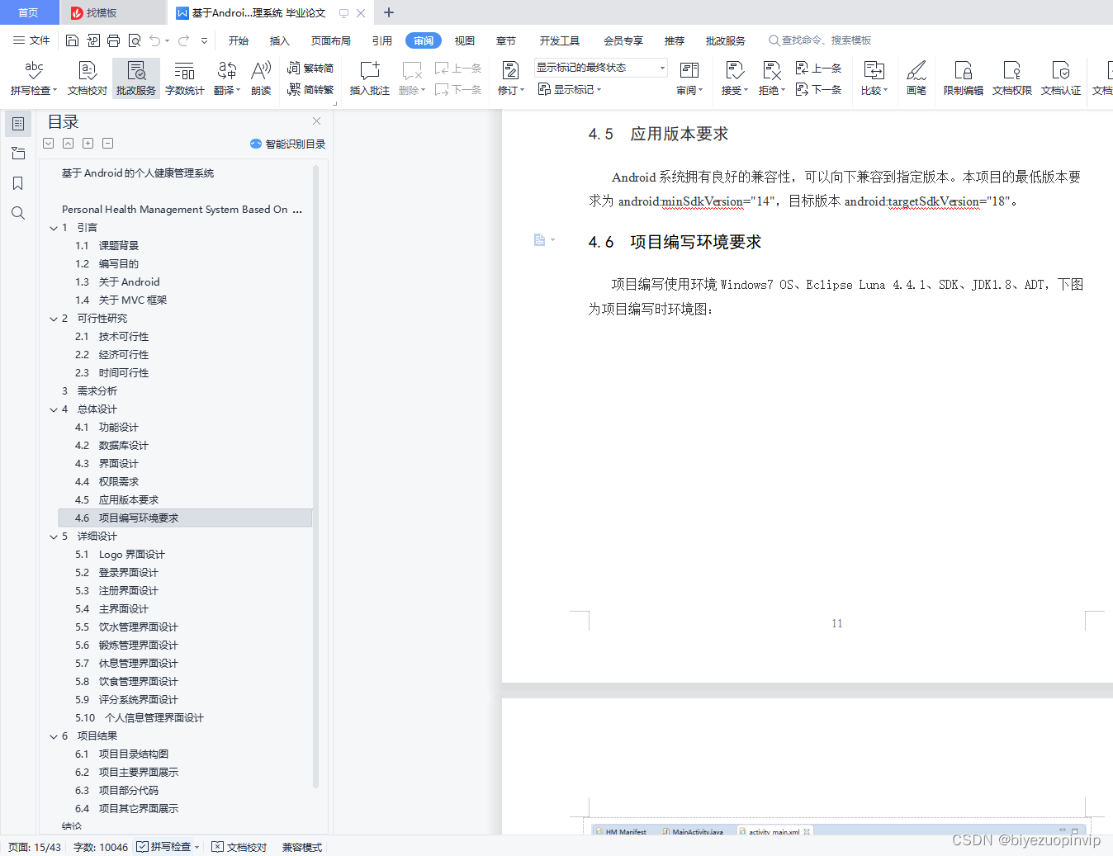Screen dimensions: 1113x856
Task: Switch to the 引用 ribbon tab
Action: 382,40
